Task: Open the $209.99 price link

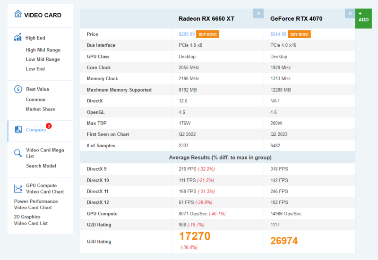Action: pos(187,34)
